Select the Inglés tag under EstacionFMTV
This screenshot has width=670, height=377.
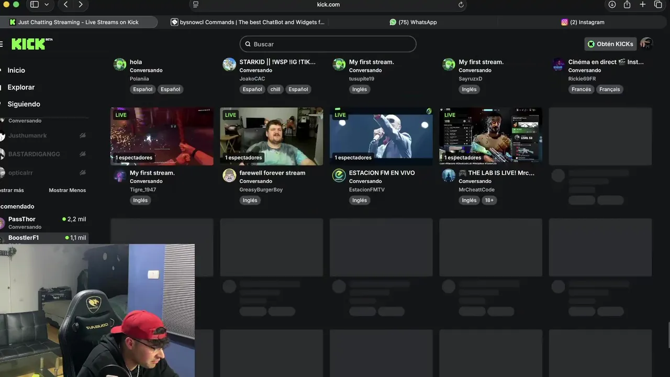[360, 200]
